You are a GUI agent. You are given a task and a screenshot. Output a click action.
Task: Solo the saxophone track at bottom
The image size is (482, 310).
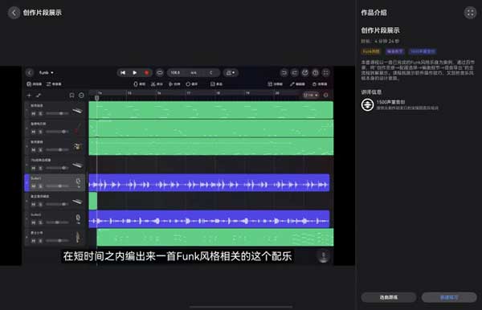[x=40, y=241]
